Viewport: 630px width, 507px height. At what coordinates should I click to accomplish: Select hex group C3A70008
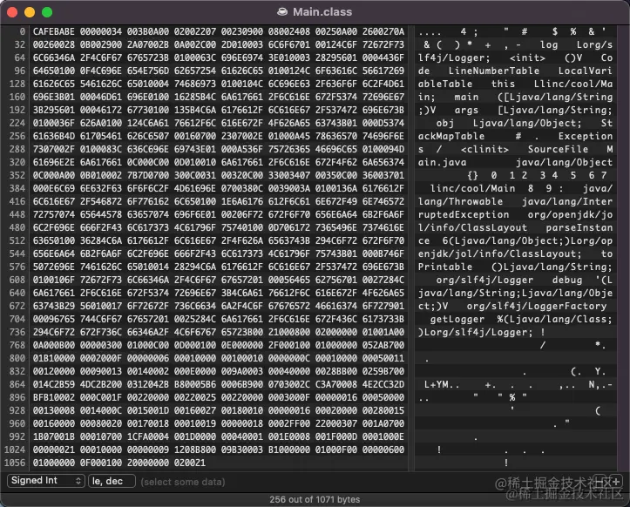coord(335,384)
